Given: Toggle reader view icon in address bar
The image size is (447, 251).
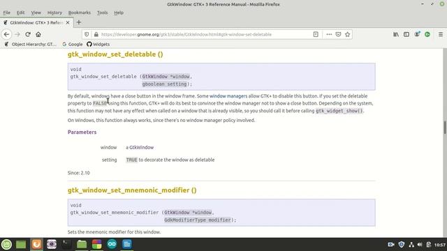Looking at the screenshot, I should click(x=316, y=34).
